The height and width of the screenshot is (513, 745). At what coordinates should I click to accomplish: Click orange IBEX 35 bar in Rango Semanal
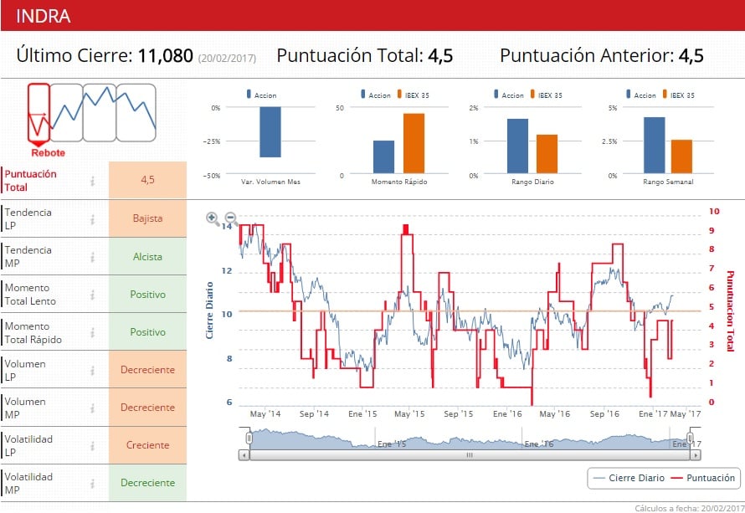(x=682, y=156)
